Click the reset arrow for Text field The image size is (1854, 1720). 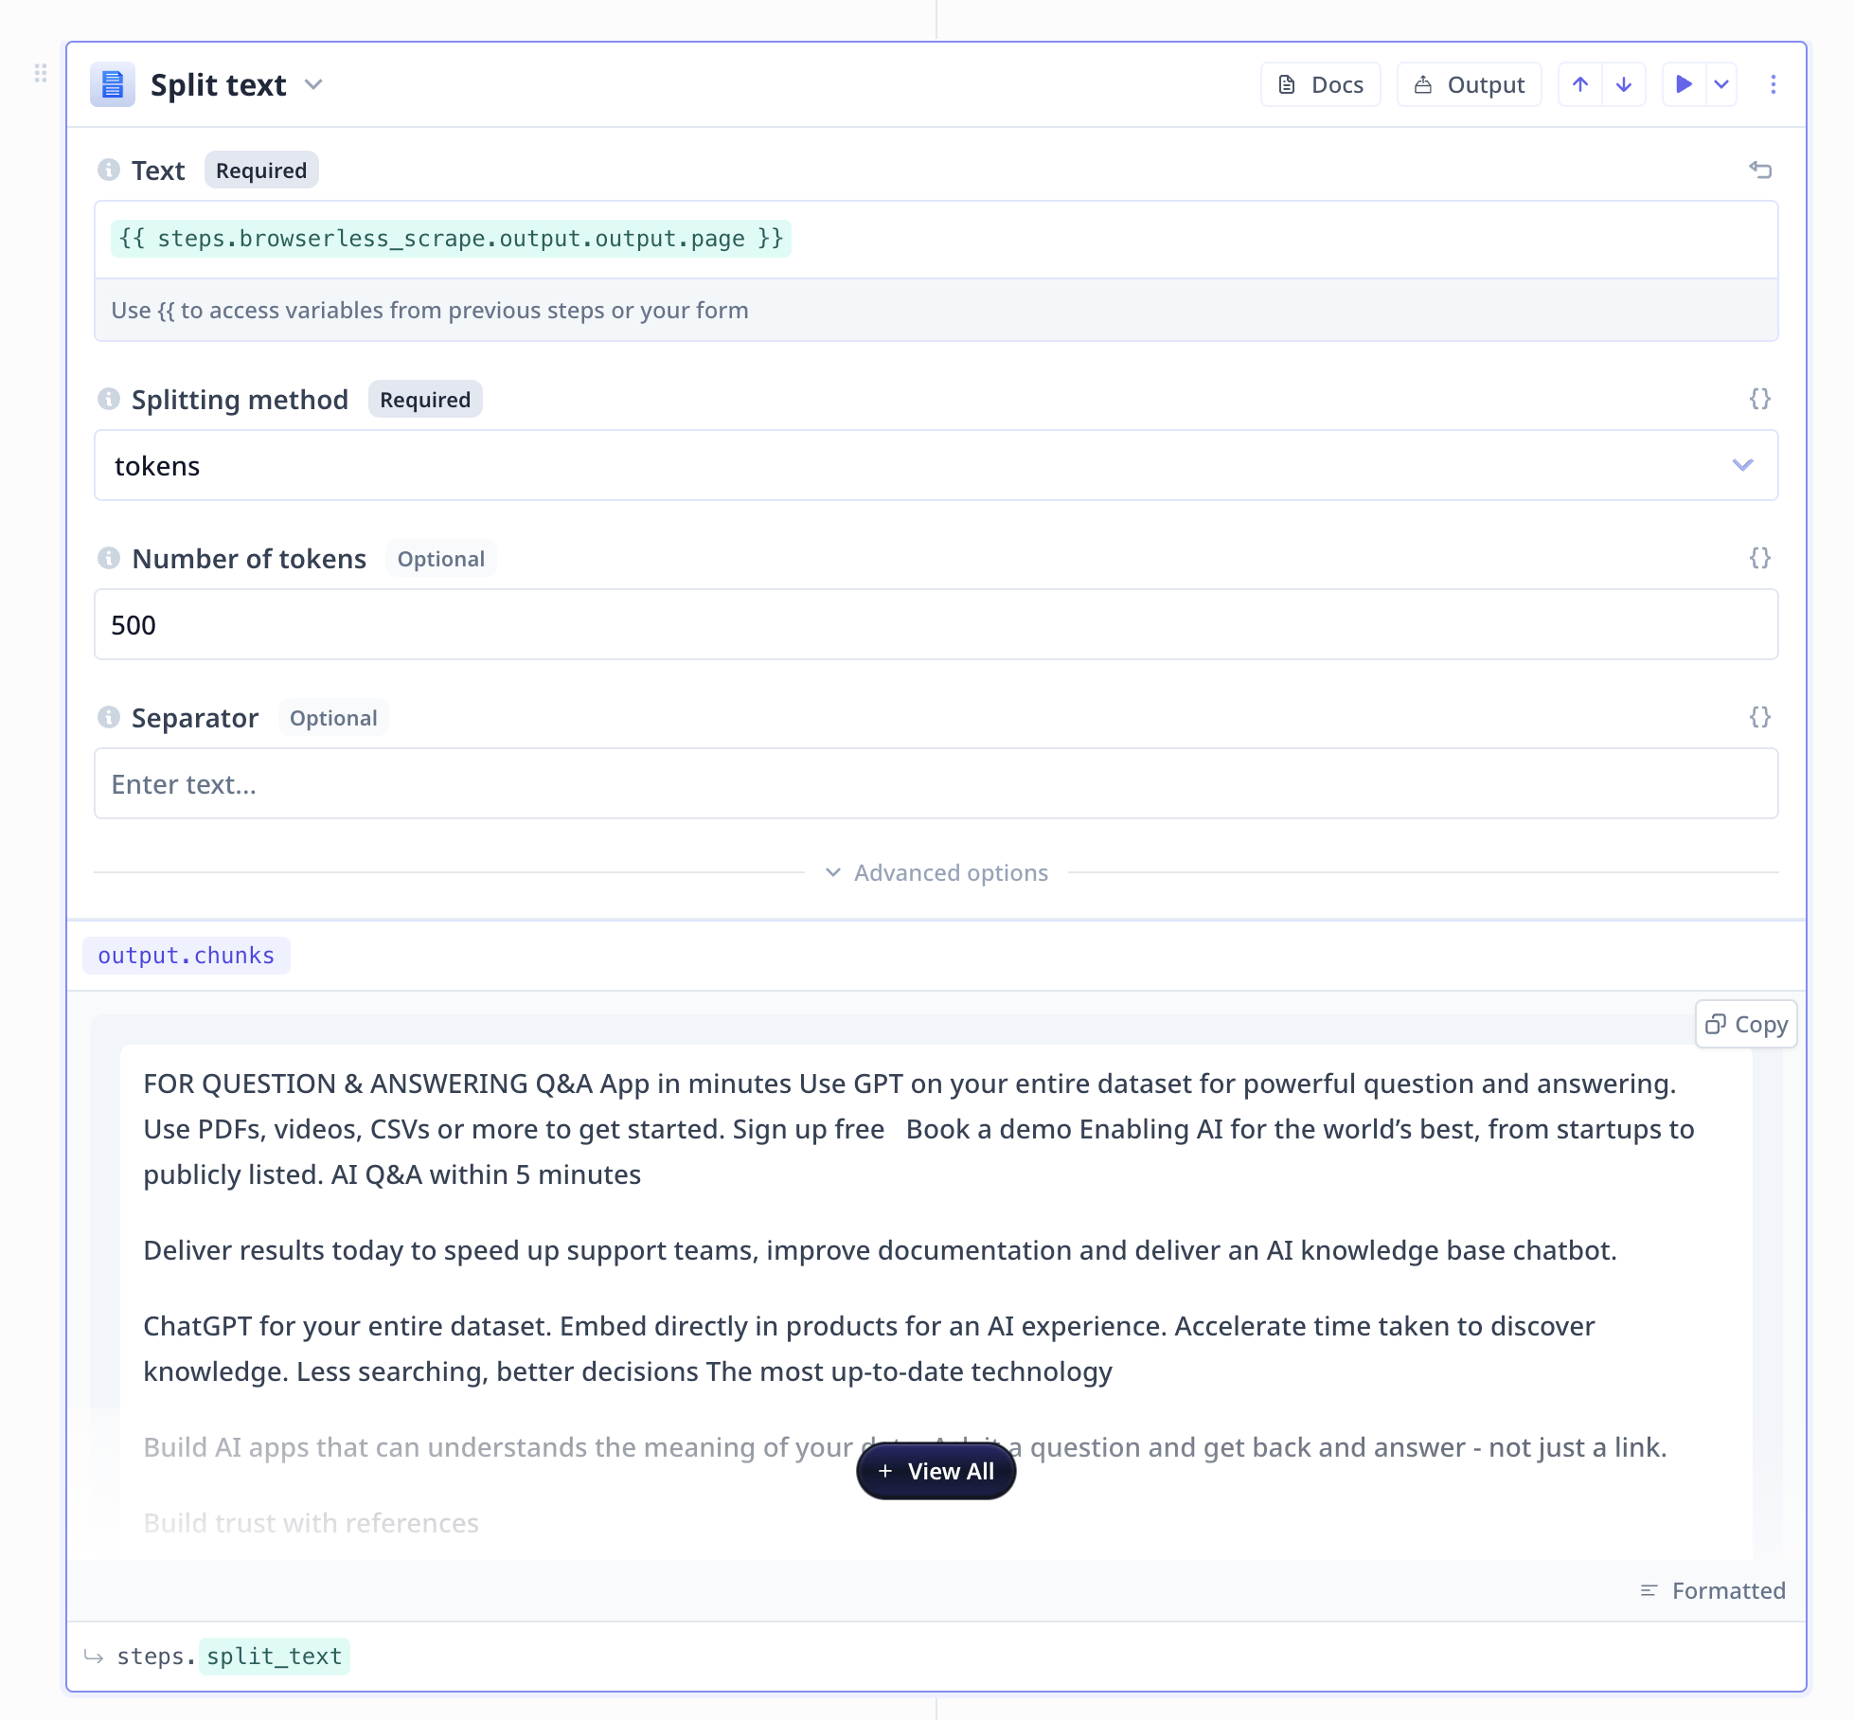coord(1760,170)
